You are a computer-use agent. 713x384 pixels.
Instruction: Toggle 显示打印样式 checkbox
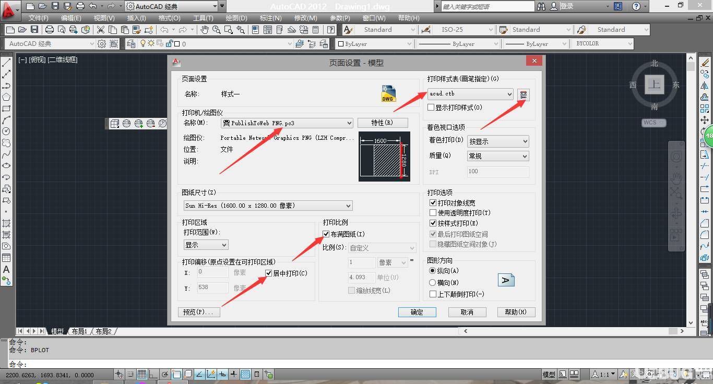[431, 107]
